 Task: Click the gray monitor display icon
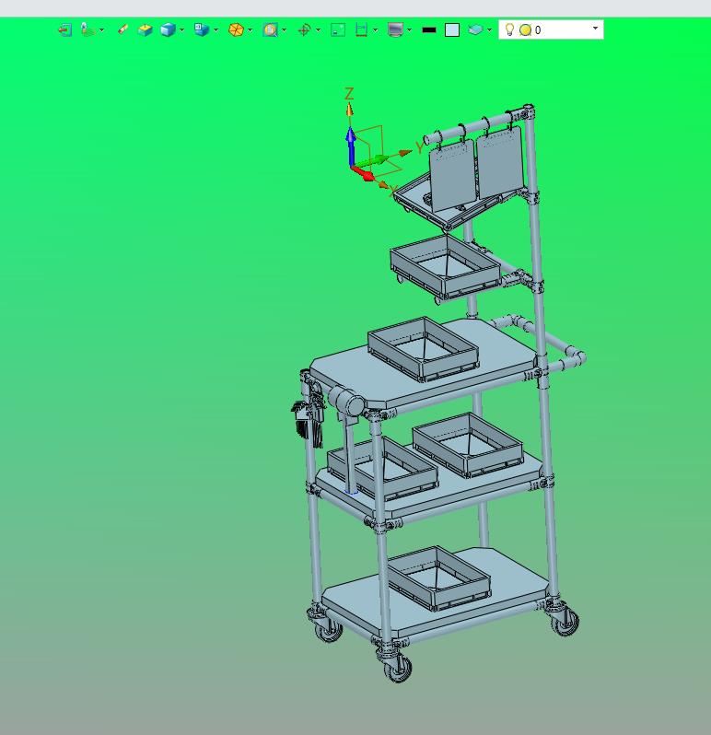[x=396, y=30]
